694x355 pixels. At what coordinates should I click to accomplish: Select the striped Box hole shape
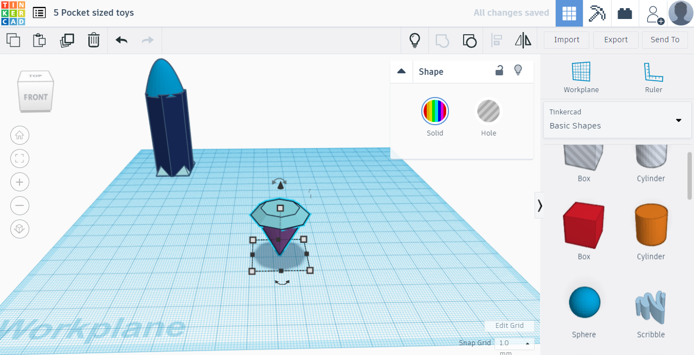[584, 157]
